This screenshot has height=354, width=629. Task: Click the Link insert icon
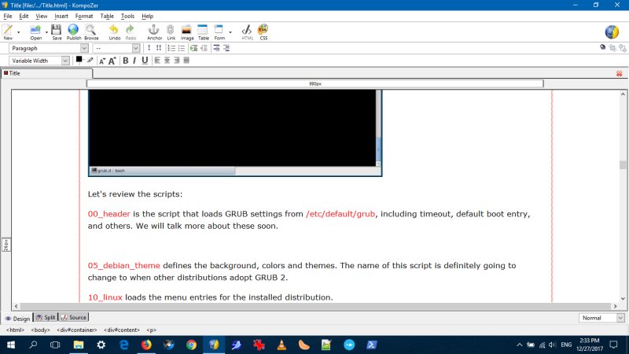pyautogui.click(x=171, y=31)
